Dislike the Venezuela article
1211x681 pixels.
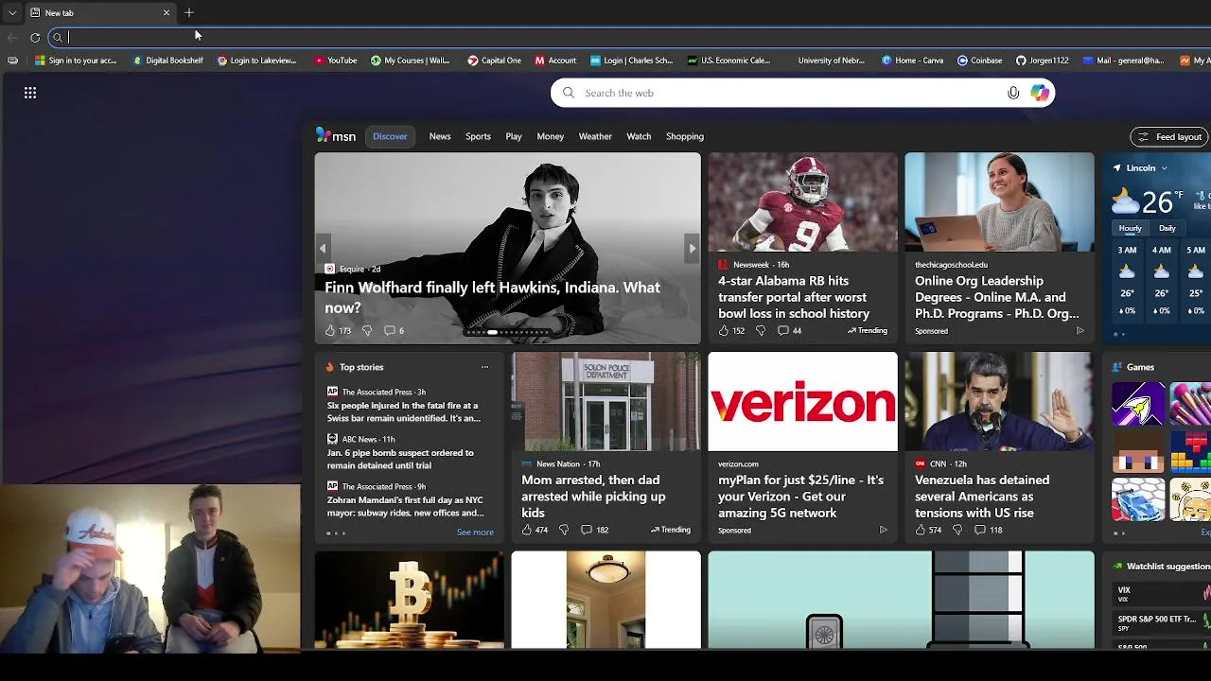957,530
